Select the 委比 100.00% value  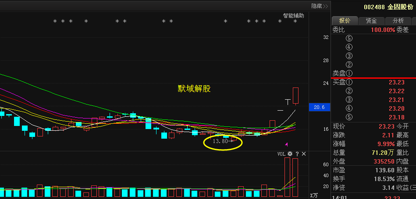[x=383, y=30]
